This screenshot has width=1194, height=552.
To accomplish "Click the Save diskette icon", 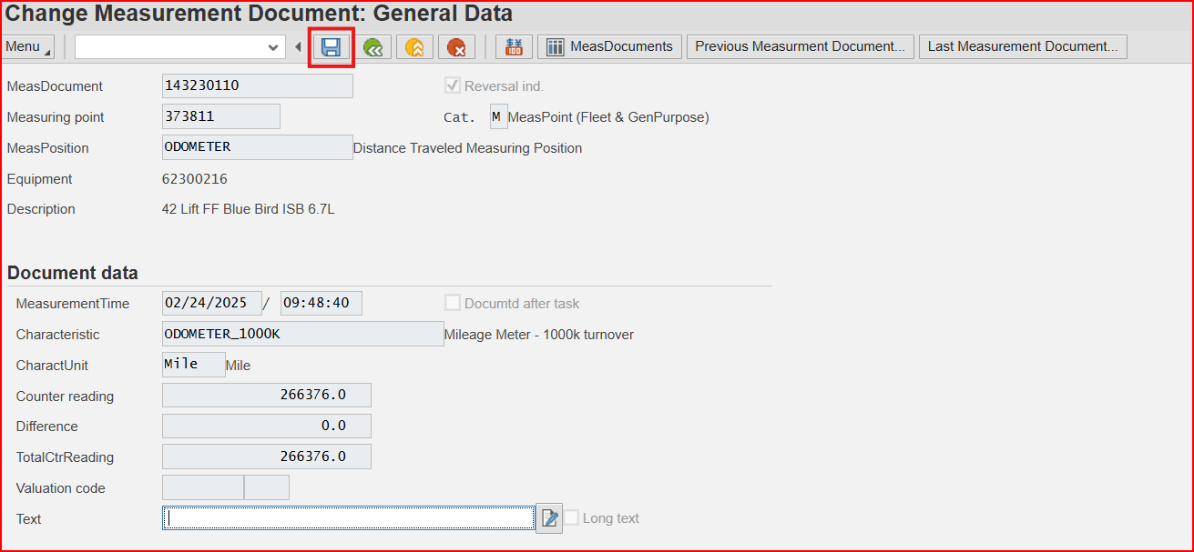I will (332, 47).
